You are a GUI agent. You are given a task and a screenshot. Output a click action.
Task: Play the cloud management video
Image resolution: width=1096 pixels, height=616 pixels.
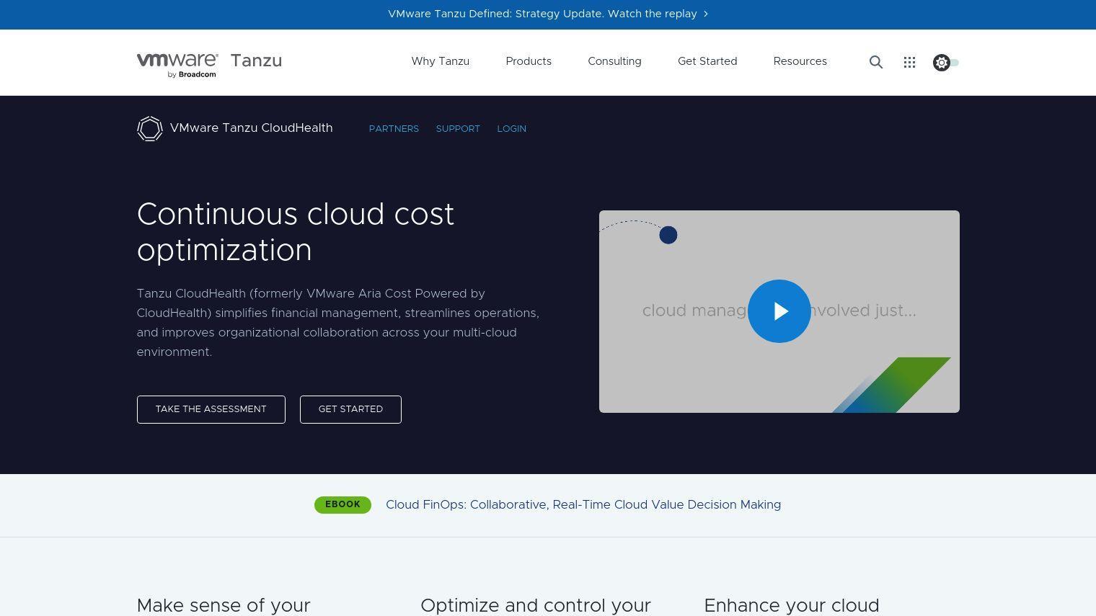(x=779, y=311)
